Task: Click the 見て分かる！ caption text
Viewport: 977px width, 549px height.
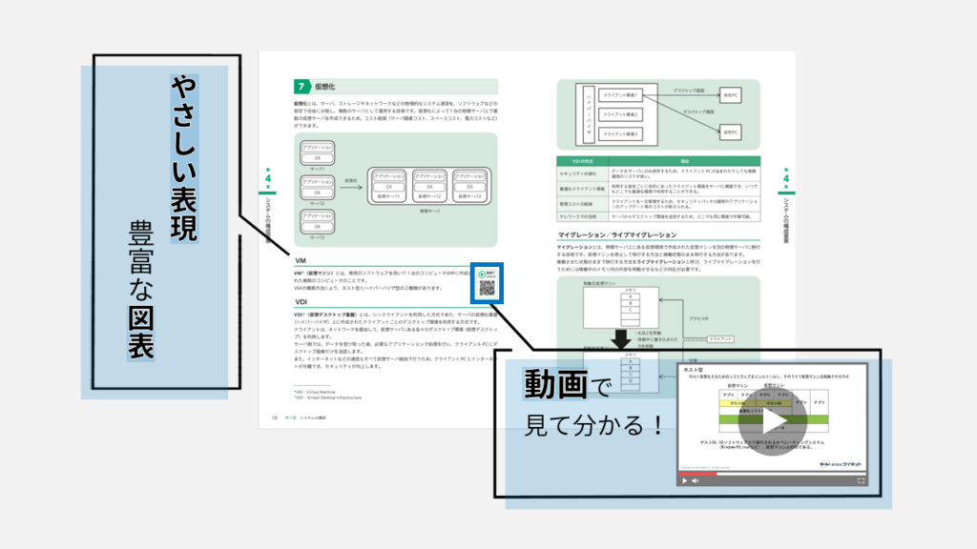Action: click(593, 425)
